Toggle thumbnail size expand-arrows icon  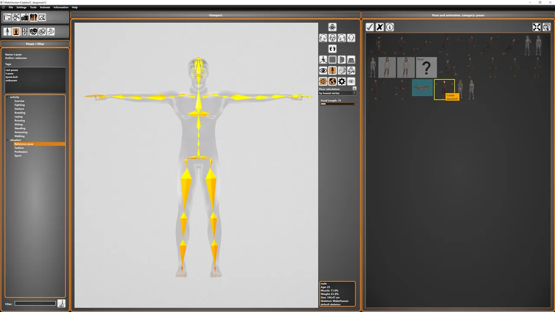[537, 27]
